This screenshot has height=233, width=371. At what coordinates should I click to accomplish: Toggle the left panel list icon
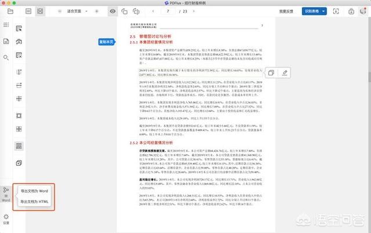tap(6, 25)
